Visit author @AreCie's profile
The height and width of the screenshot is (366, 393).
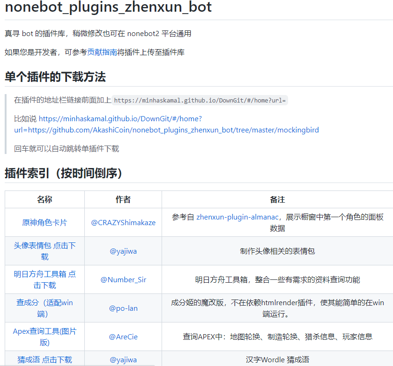tap(123, 336)
